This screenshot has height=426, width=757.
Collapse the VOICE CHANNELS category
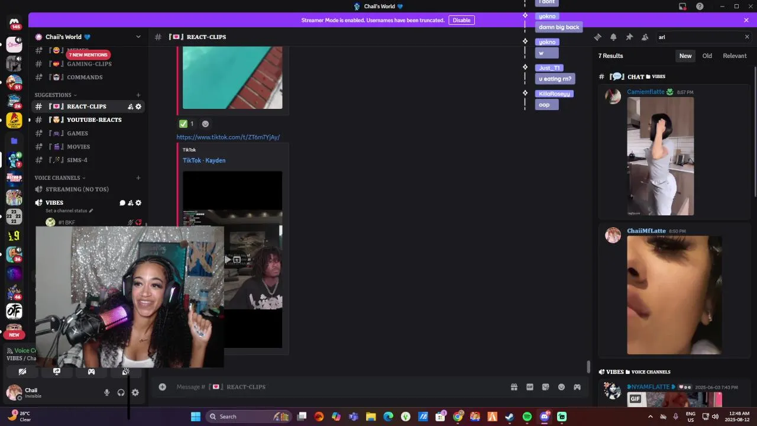pos(60,177)
